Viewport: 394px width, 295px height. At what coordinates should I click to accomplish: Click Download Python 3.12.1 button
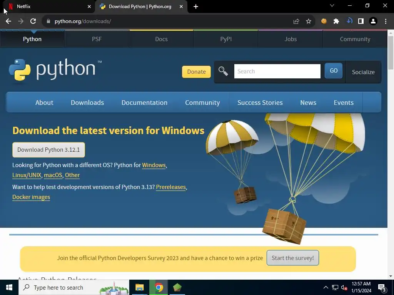click(x=48, y=150)
